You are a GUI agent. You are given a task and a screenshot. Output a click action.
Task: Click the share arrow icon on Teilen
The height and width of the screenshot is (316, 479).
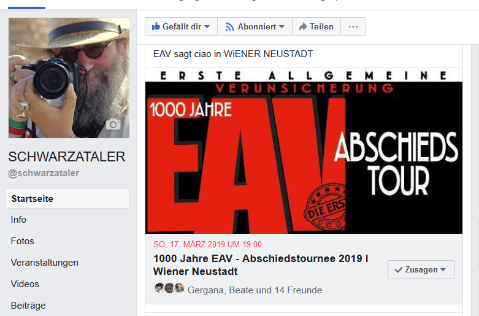point(303,26)
